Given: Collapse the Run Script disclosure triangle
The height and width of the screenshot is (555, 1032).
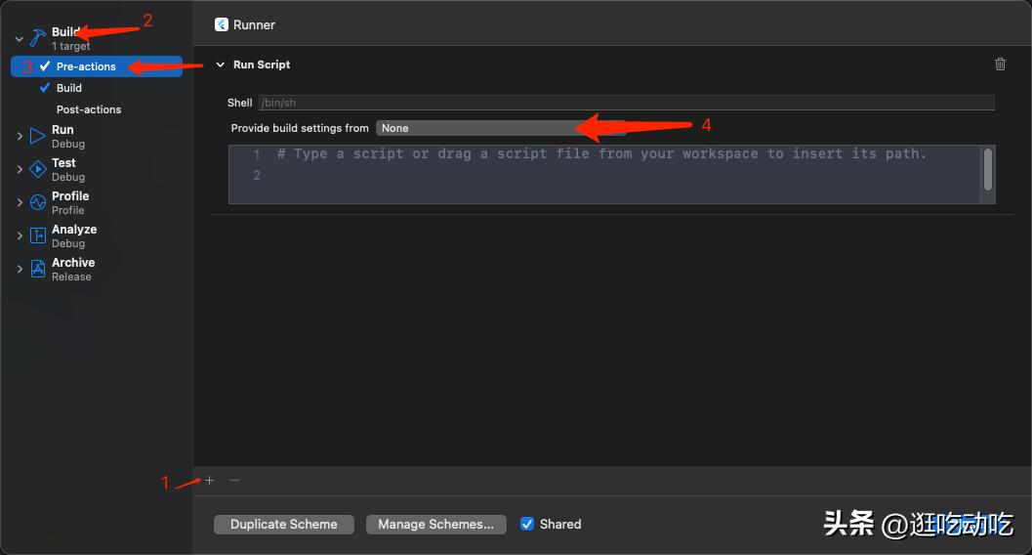Looking at the screenshot, I should 220,64.
